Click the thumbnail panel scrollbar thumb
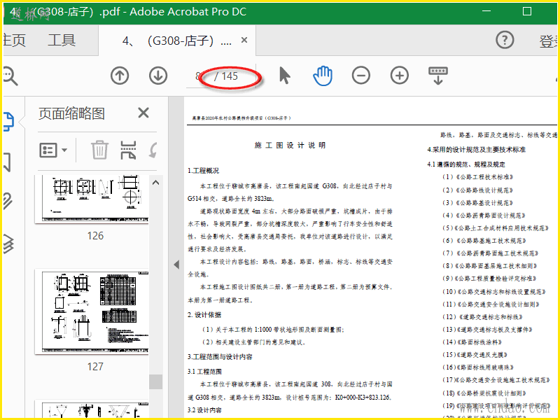Viewport: 560px width, 420px height. [155, 381]
